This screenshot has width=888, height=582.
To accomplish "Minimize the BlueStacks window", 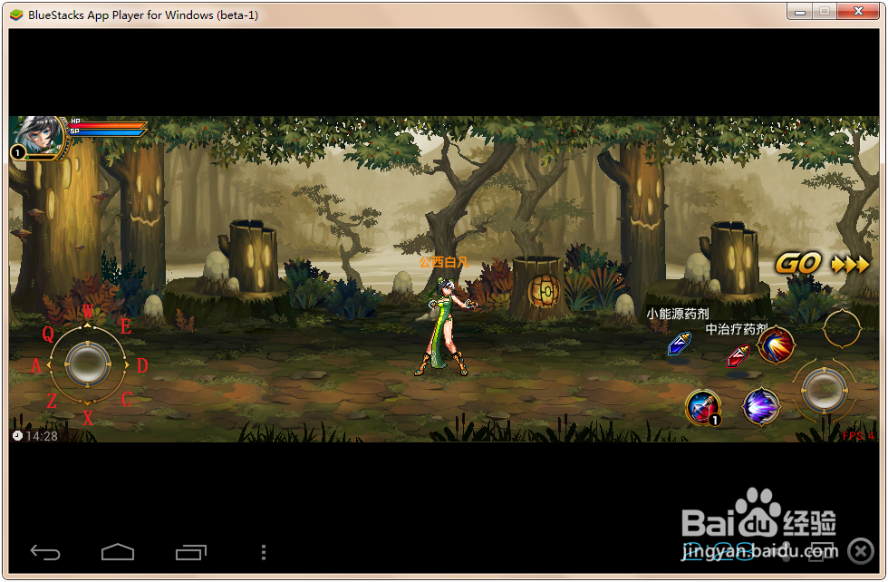I will tap(799, 12).
